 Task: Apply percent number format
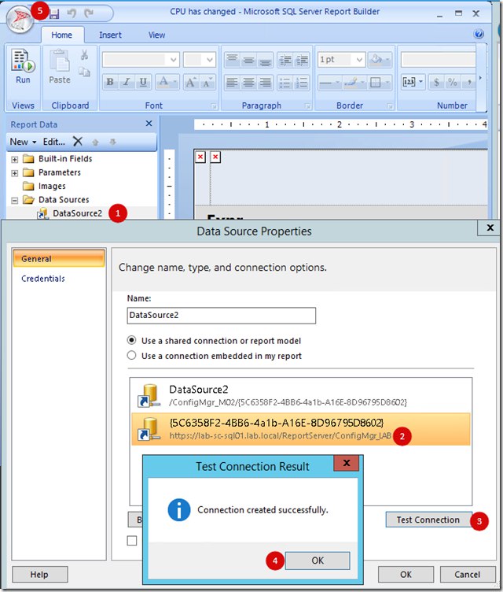click(453, 82)
